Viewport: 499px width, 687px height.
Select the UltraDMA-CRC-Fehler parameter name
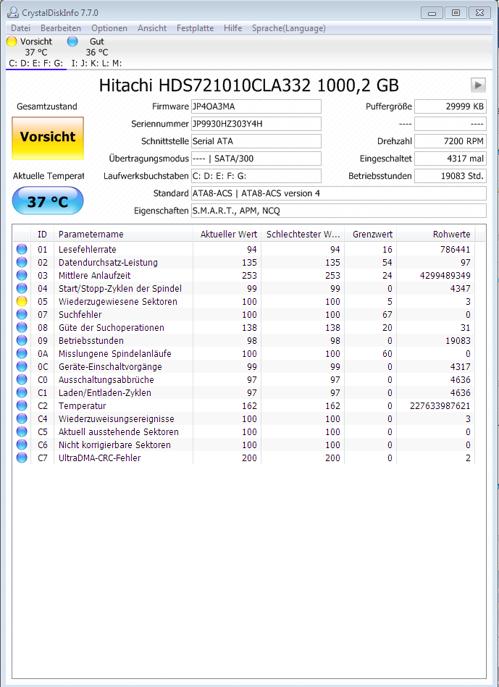click(x=99, y=458)
